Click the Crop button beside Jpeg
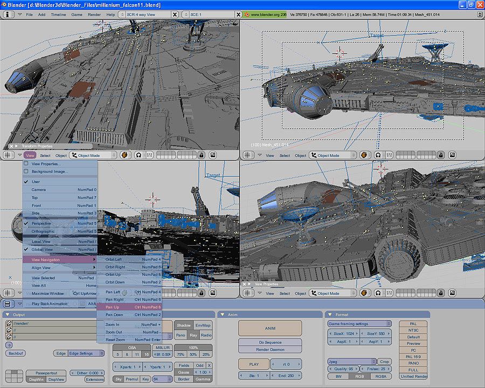485x388 pixels. pyautogui.click(x=384, y=362)
